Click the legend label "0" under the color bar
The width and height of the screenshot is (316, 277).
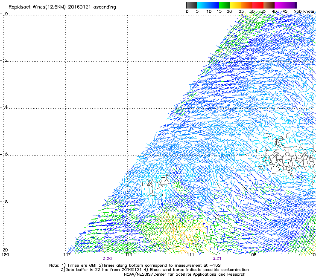click(187, 11)
